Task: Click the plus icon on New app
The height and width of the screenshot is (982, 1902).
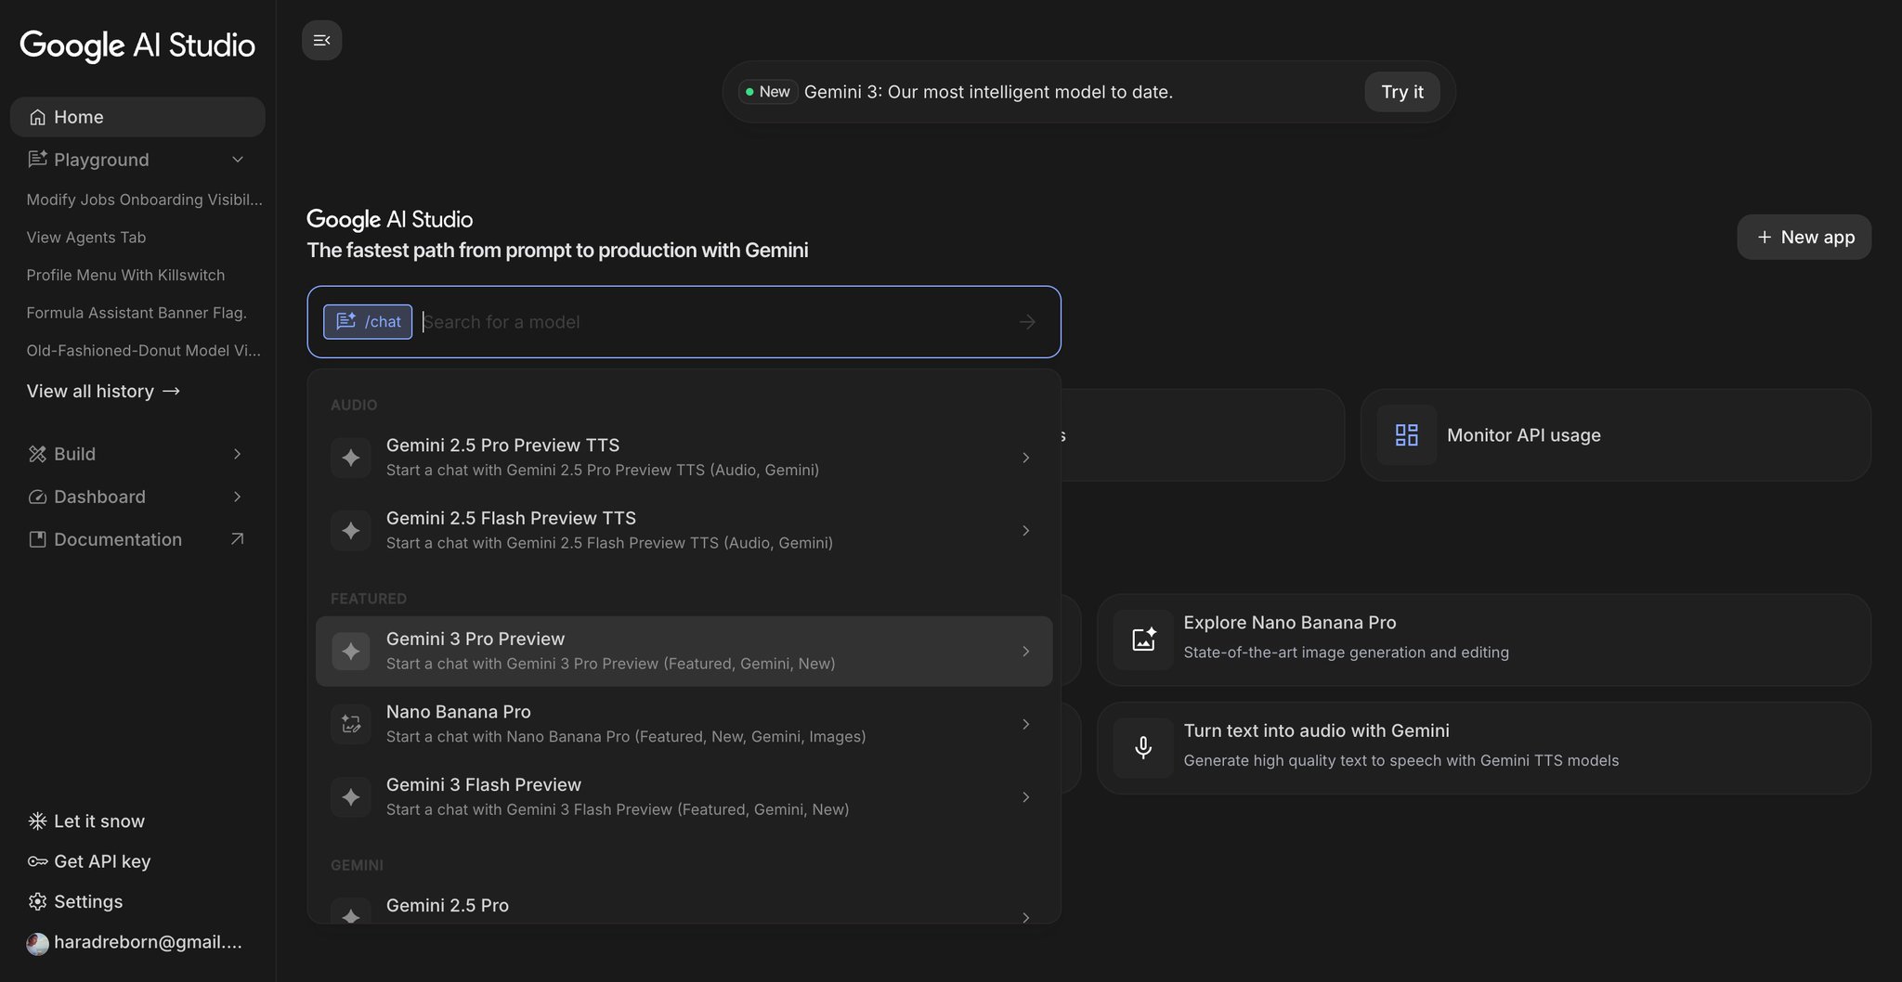Action: (x=1765, y=238)
